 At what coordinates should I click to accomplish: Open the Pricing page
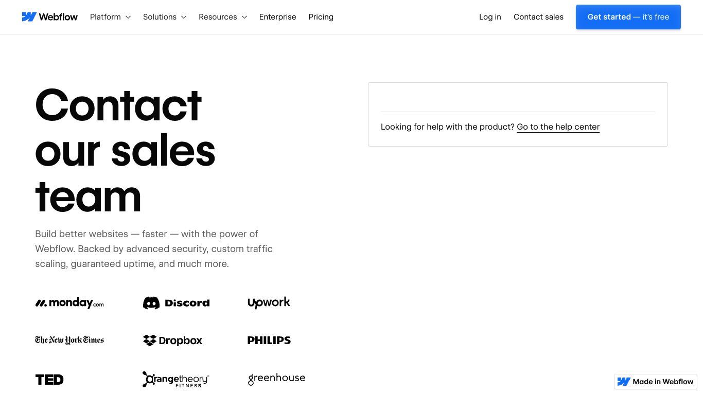click(321, 17)
